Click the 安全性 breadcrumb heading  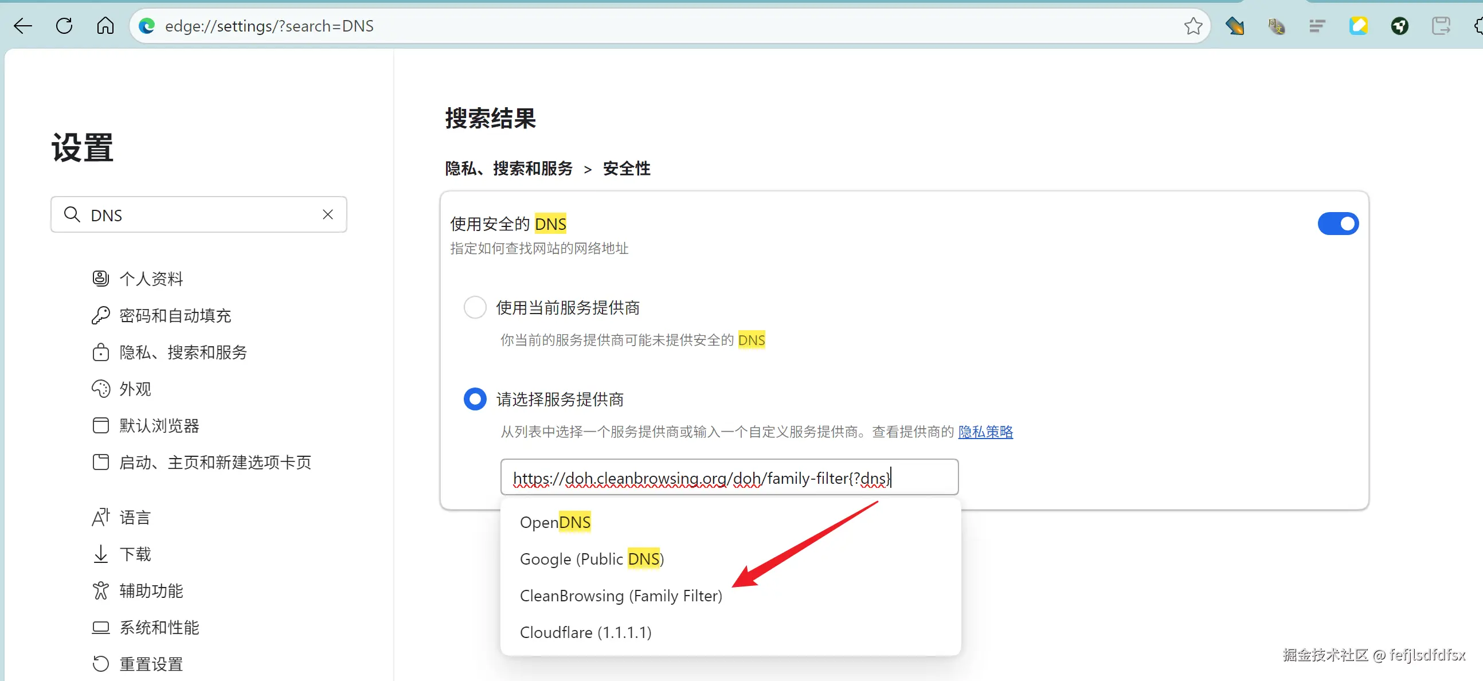(x=626, y=169)
